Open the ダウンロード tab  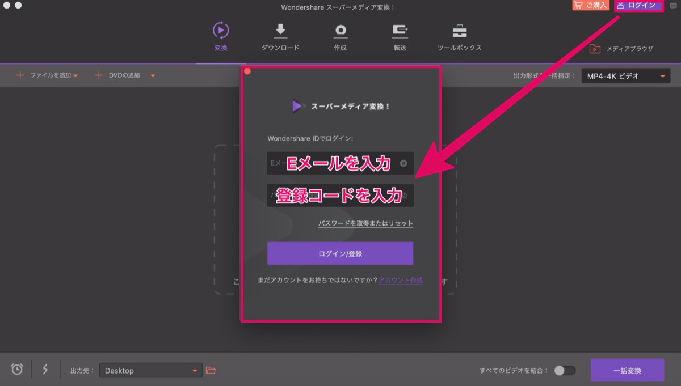tap(280, 37)
